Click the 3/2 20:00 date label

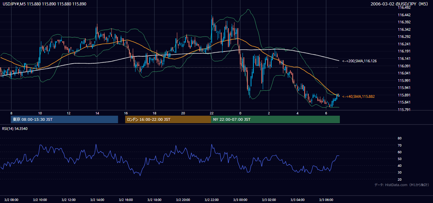(183, 200)
